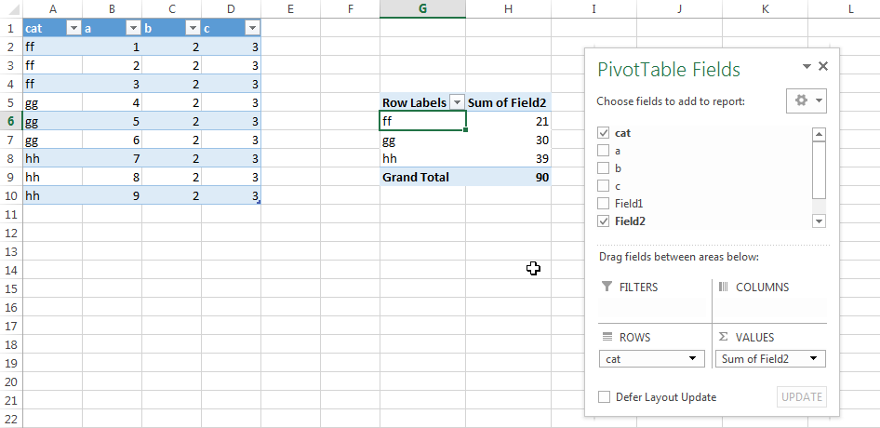This screenshot has width=880, height=428.
Task: Click the UPDATE button
Action: point(802,397)
